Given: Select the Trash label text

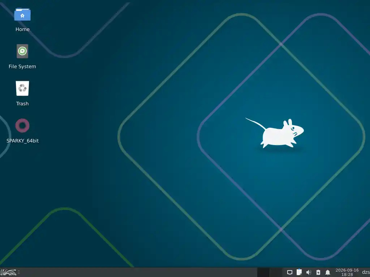Looking at the screenshot, I should [22, 104].
